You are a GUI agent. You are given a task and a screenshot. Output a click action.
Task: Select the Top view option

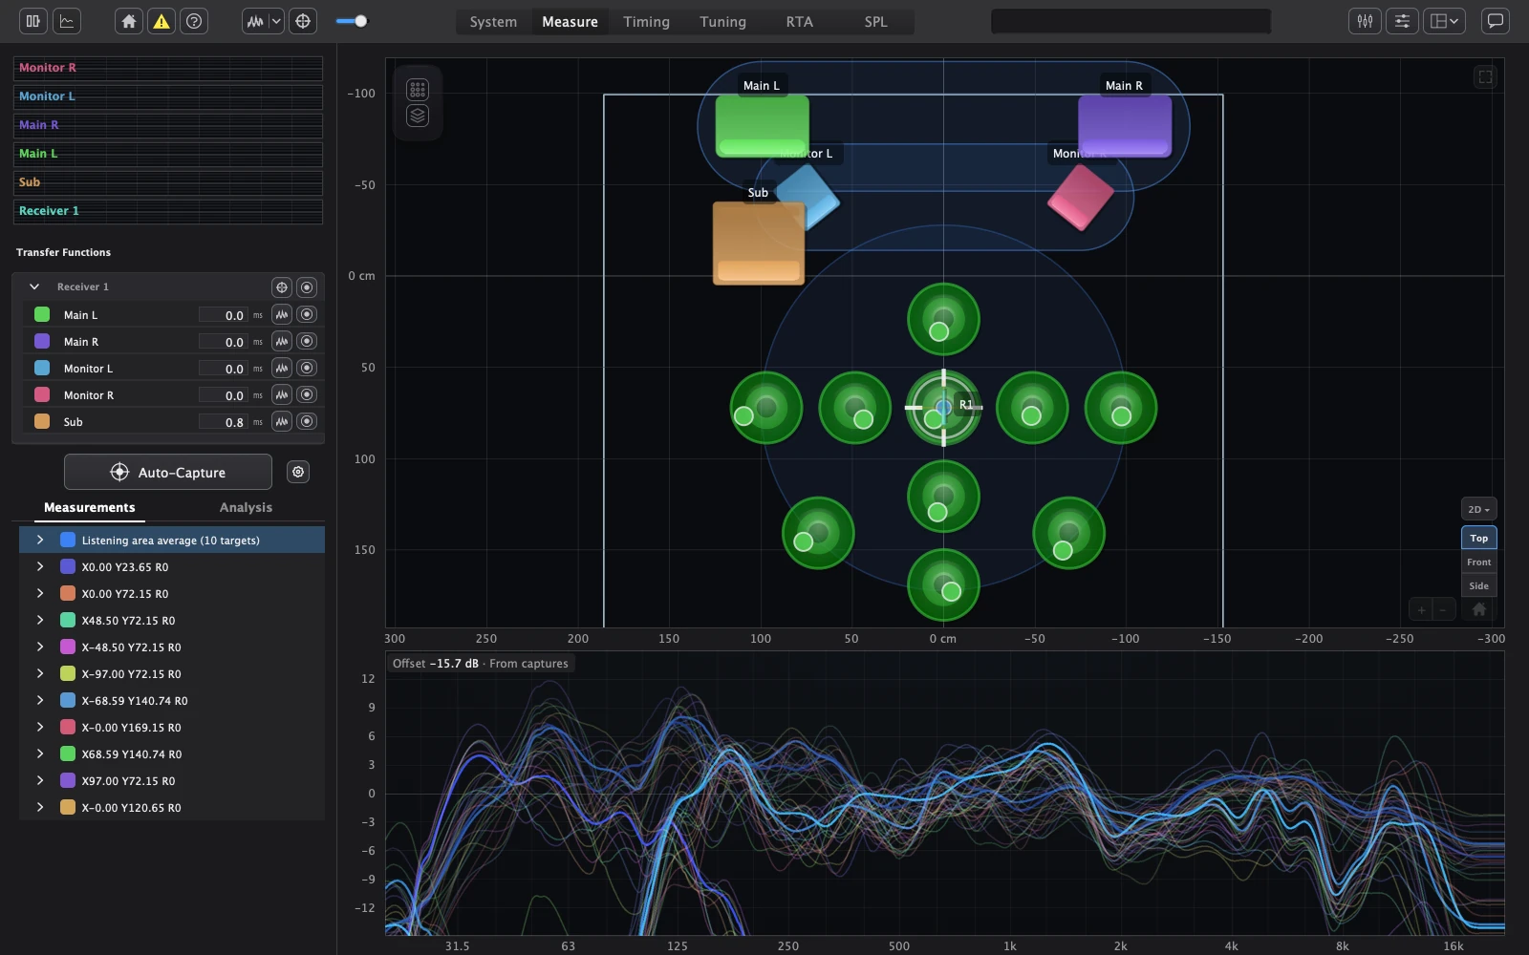(x=1479, y=538)
